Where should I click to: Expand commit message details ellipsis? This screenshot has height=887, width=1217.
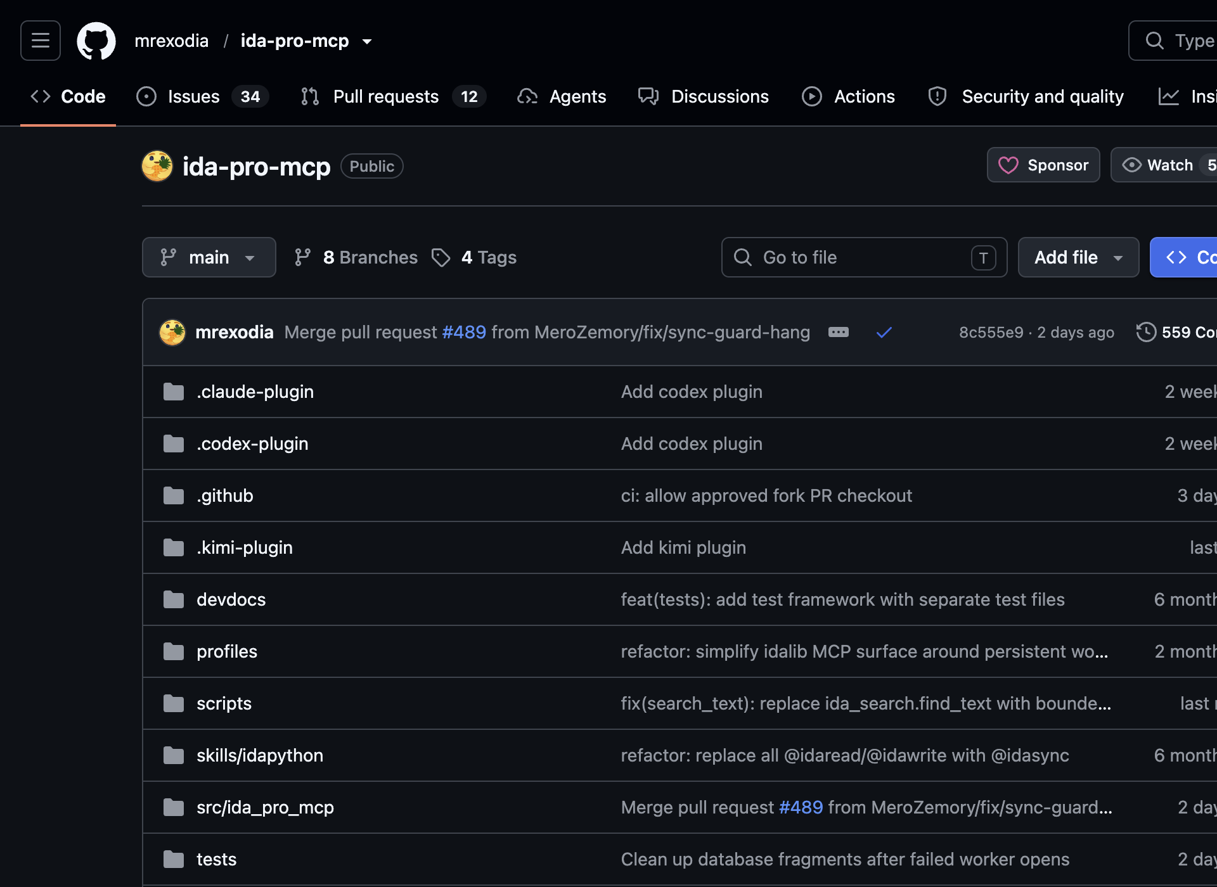click(839, 332)
